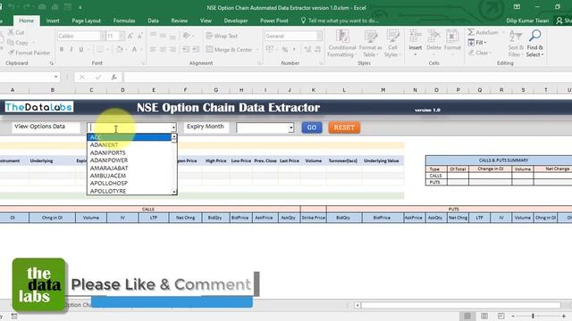572x321 pixels.
Task: Select ACC from the symbol list
Action: [129, 137]
